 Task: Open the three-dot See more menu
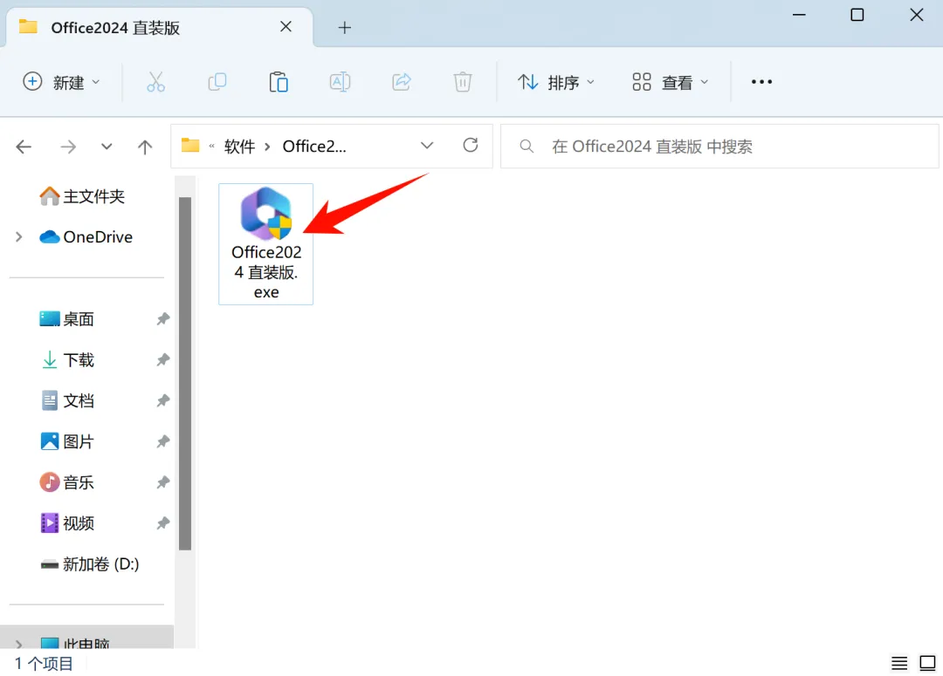[761, 82]
